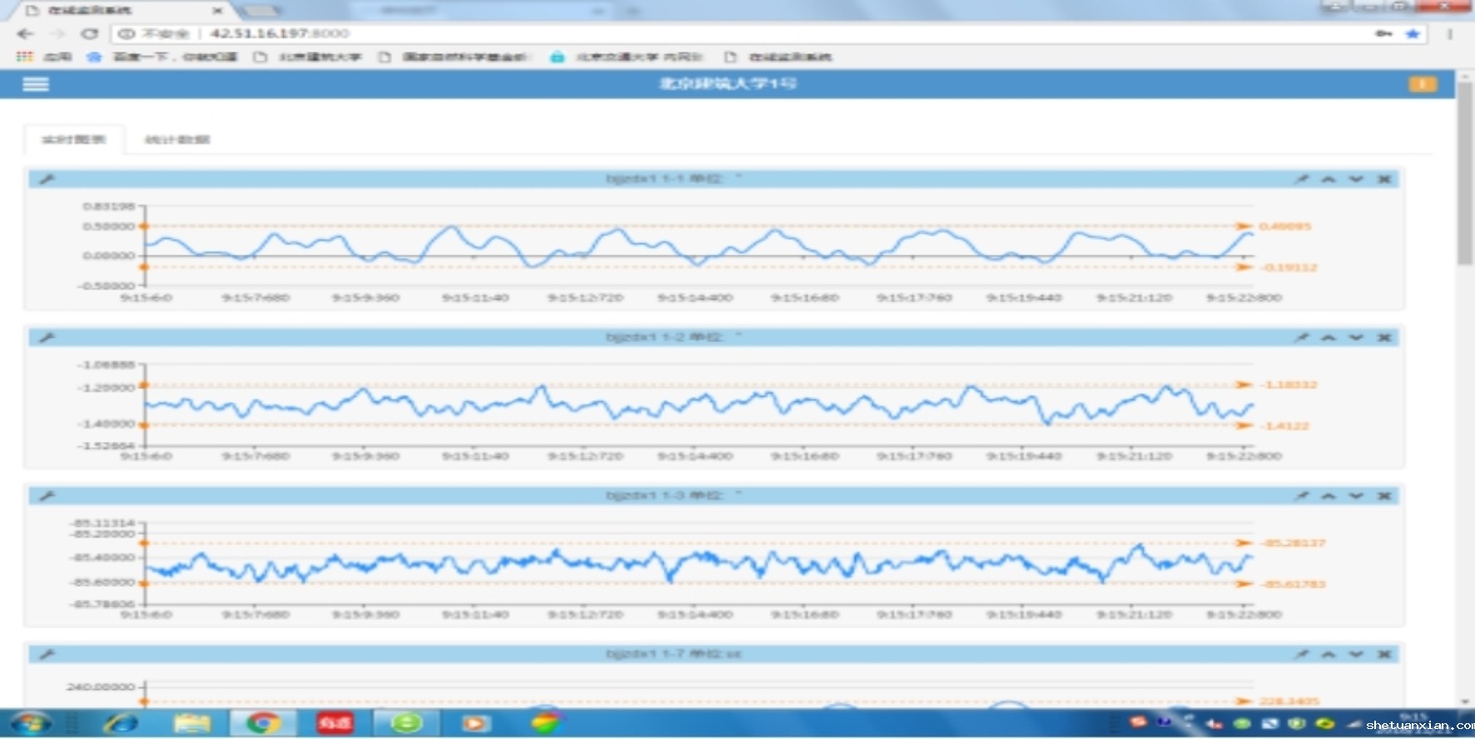The image size is (1475, 739).
Task: Pin the bjjzdx1 1-3 chart panel
Action: click(x=1302, y=496)
